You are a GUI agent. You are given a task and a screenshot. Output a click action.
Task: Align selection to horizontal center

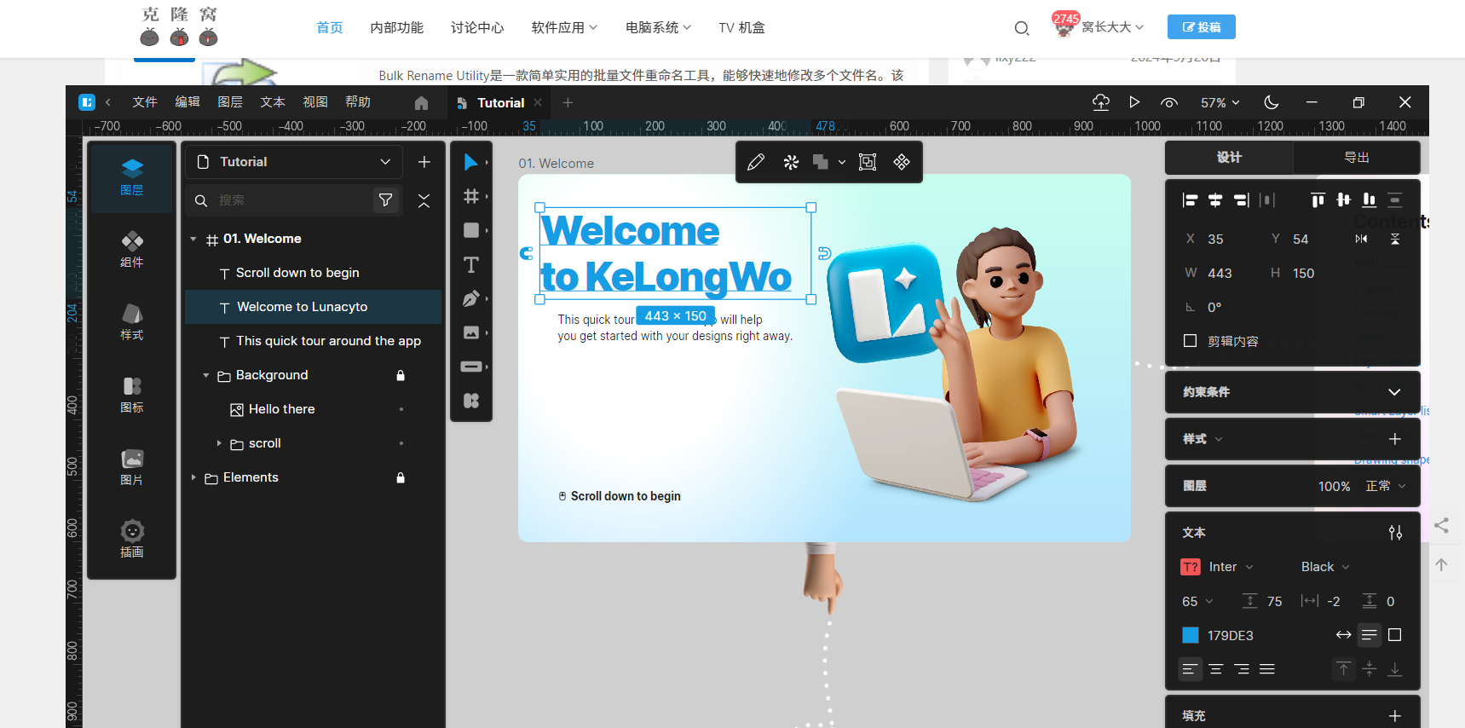click(1216, 200)
